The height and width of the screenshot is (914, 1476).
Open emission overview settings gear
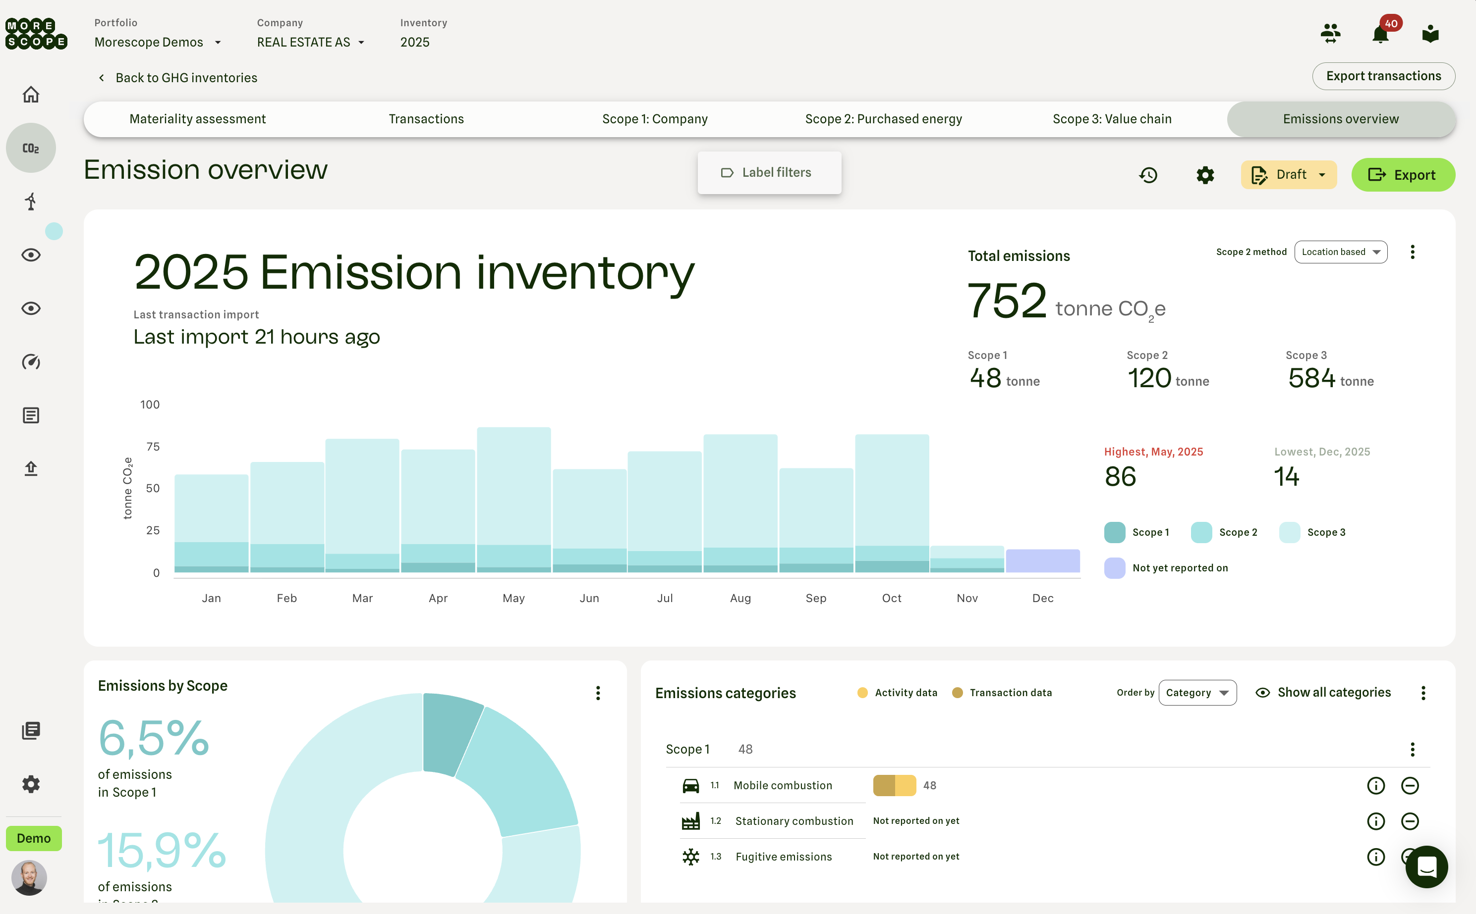(x=1205, y=175)
